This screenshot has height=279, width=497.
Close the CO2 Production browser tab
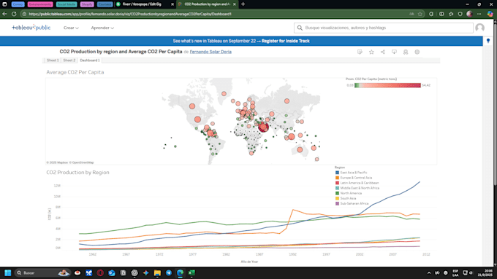click(x=234, y=4)
